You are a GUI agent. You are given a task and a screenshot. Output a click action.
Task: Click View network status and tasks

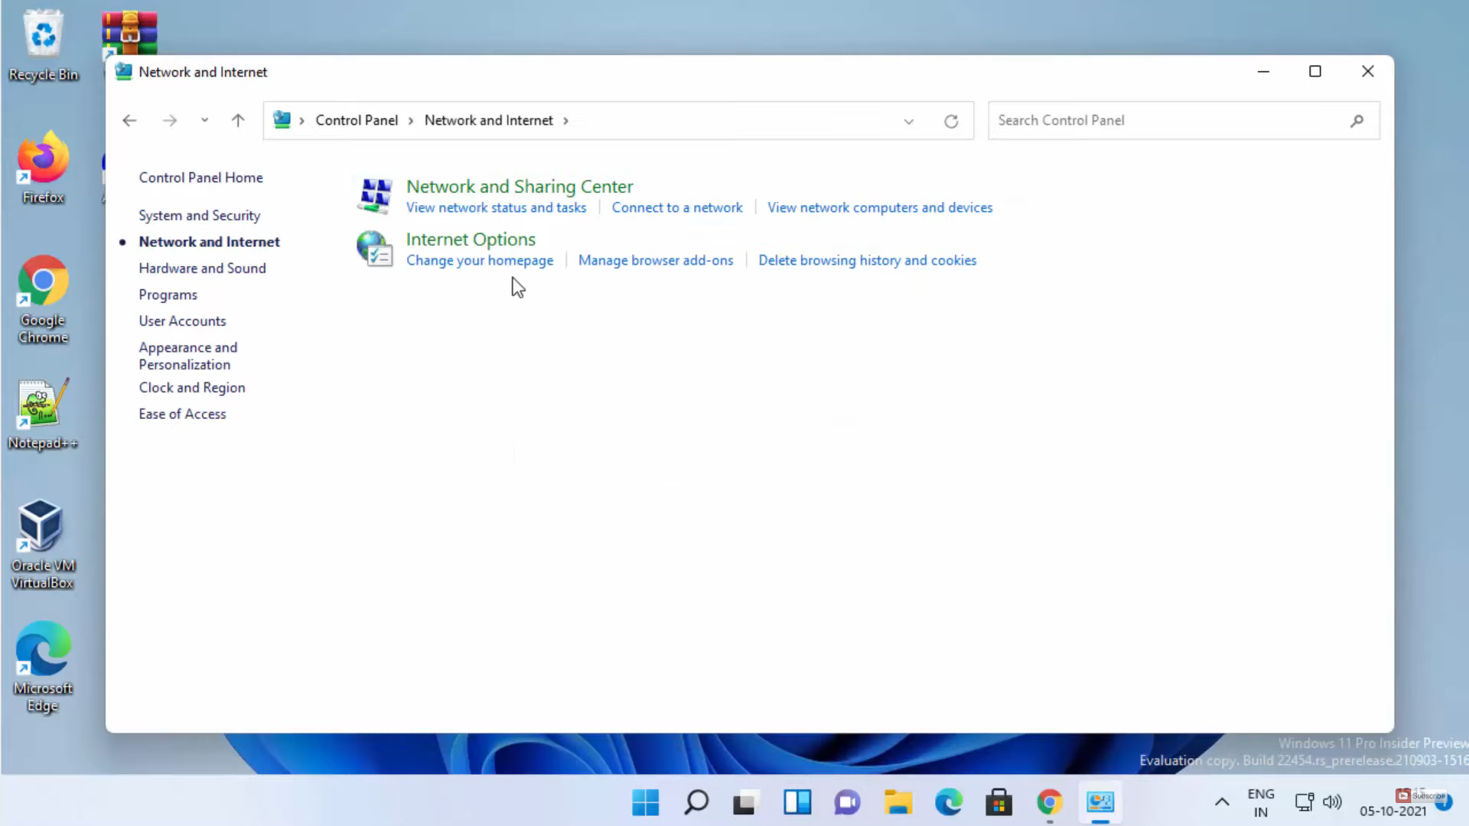coord(496,208)
